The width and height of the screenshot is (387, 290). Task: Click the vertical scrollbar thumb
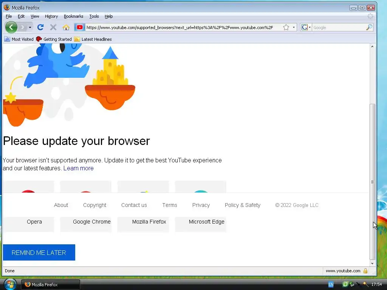pyautogui.click(x=372, y=182)
